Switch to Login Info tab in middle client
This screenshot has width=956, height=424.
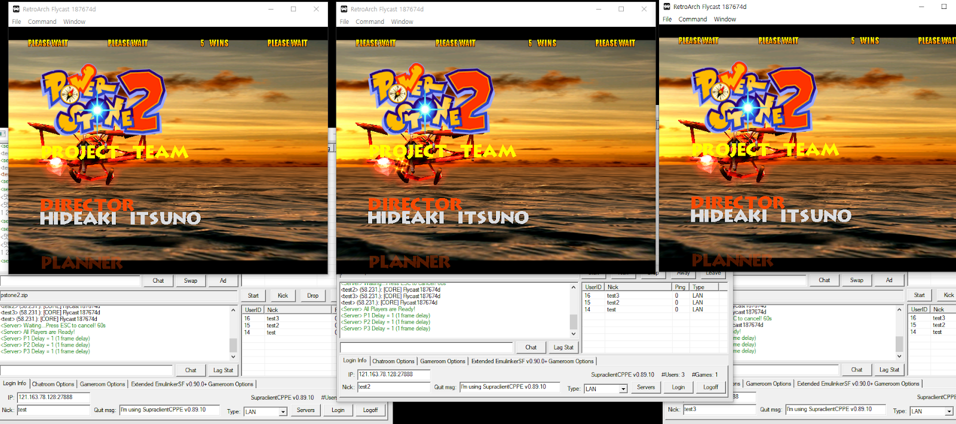[354, 360]
